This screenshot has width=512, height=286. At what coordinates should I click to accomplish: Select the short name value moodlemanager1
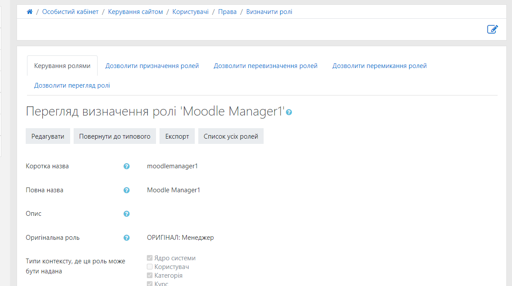click(x=173, y=166)
